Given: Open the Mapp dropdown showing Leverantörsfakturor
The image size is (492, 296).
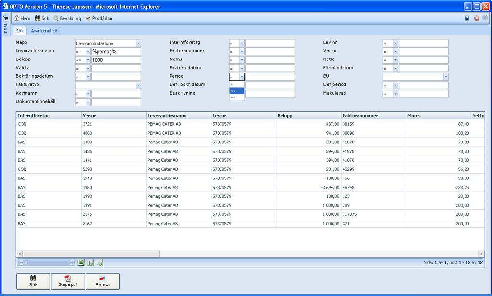Looking at the screenshot, I should [x=138, y=43].
